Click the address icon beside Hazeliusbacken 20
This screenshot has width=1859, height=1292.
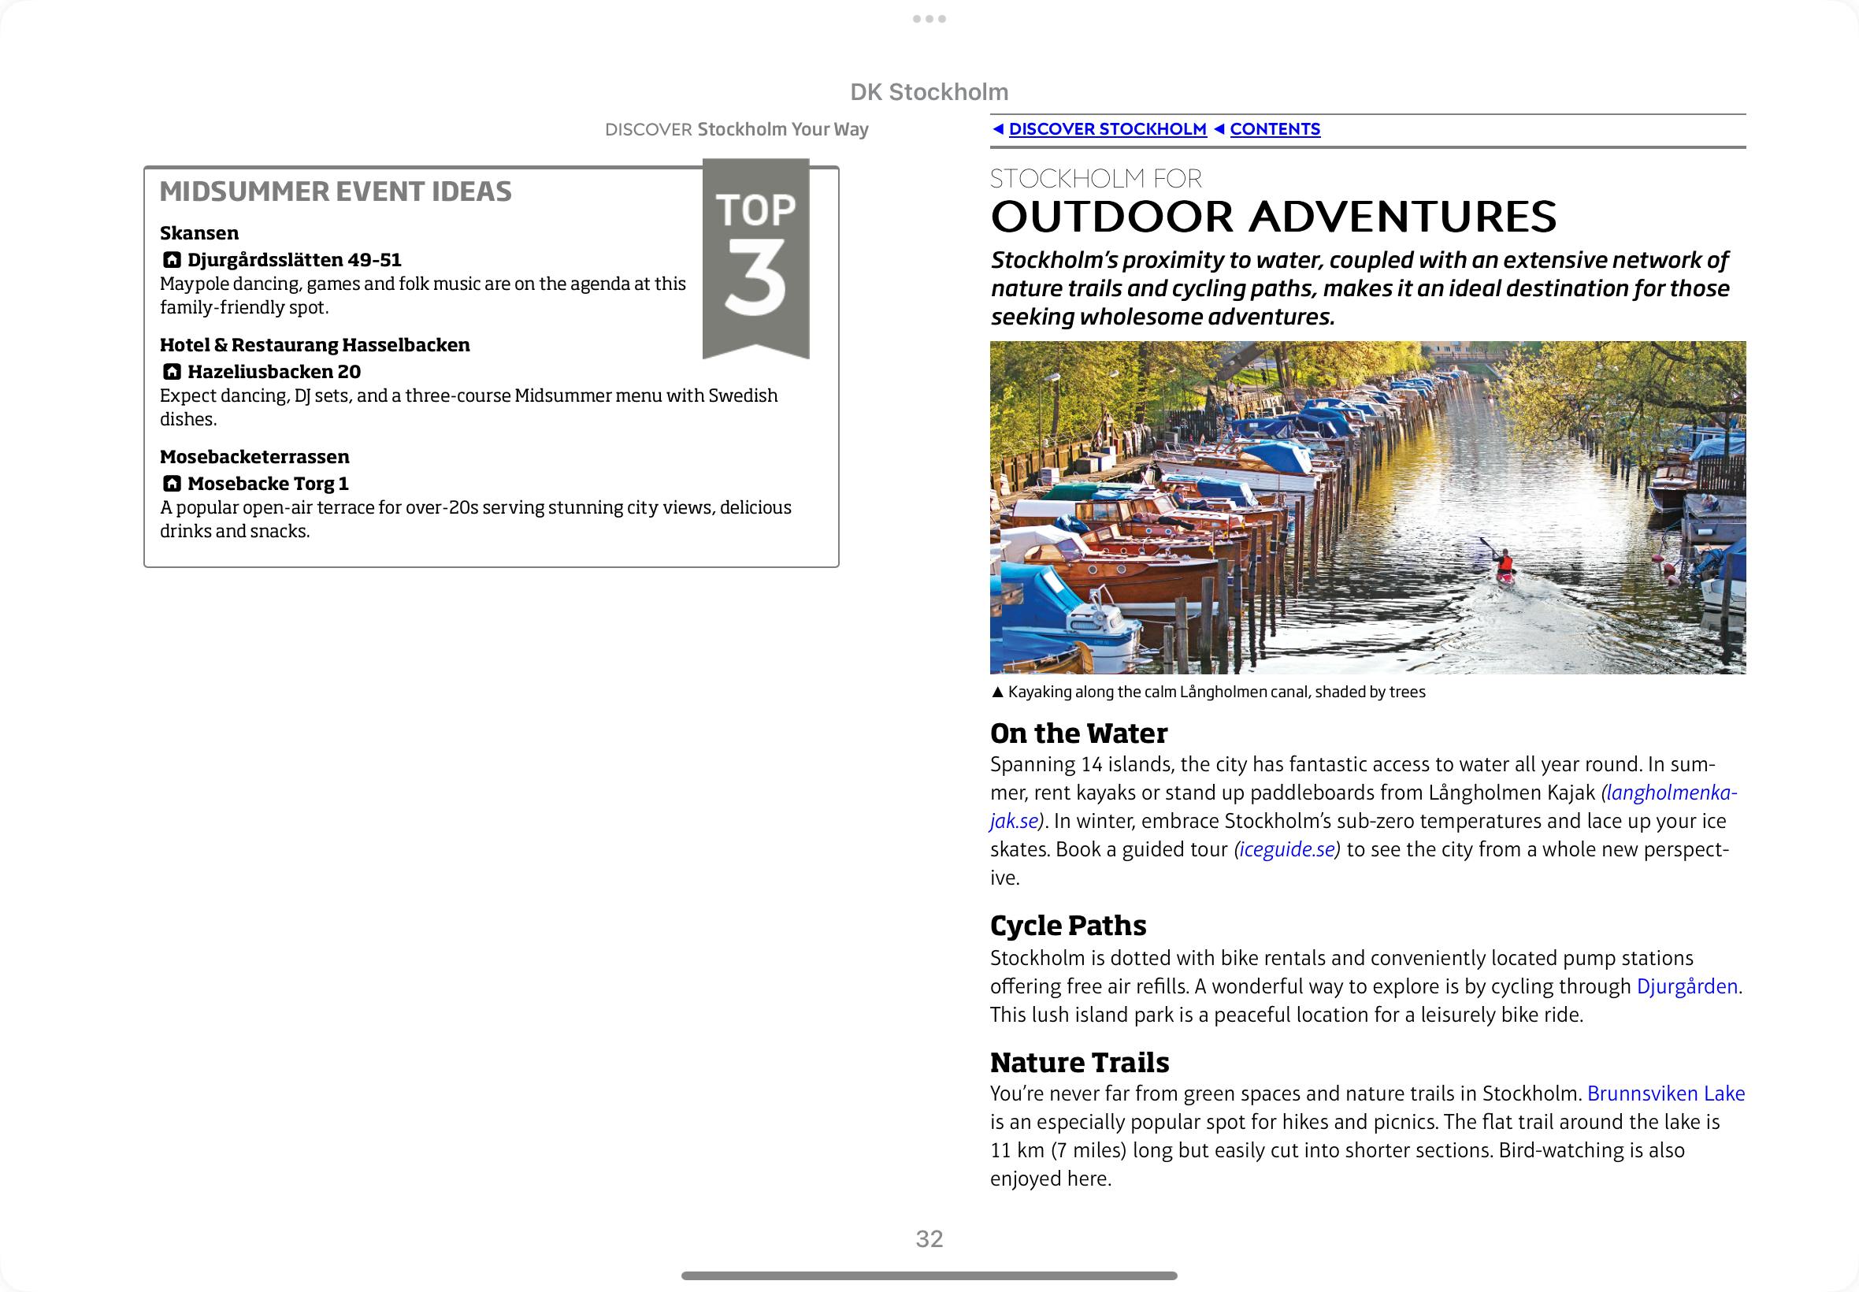pos(172,372)
